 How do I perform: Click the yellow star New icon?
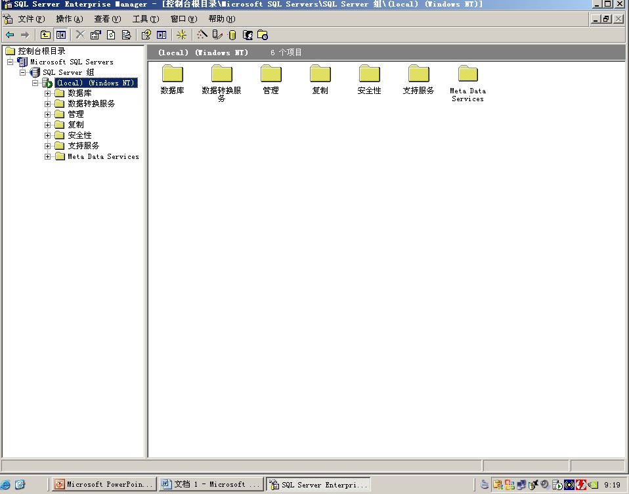point(181,35)
